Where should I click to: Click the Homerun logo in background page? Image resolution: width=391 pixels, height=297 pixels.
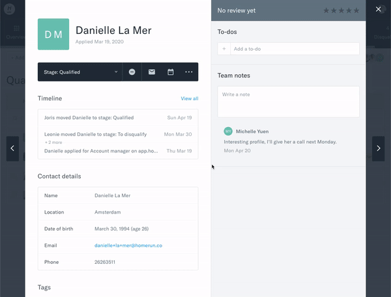[x=10, y=9]
